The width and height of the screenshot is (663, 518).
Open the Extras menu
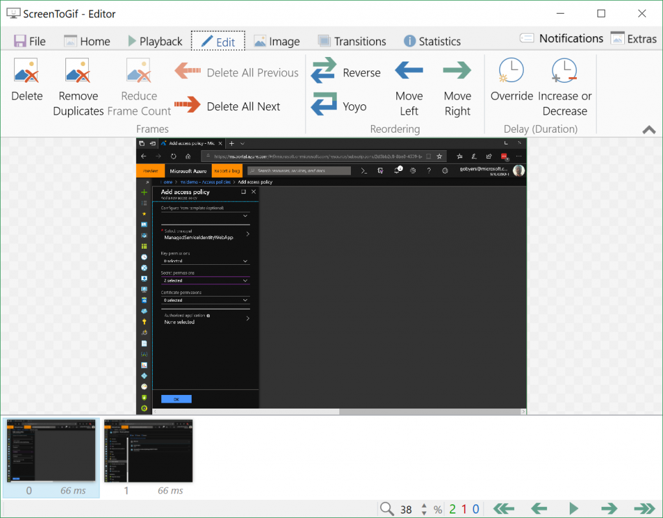pyautogui.click(x=633, y=38)
